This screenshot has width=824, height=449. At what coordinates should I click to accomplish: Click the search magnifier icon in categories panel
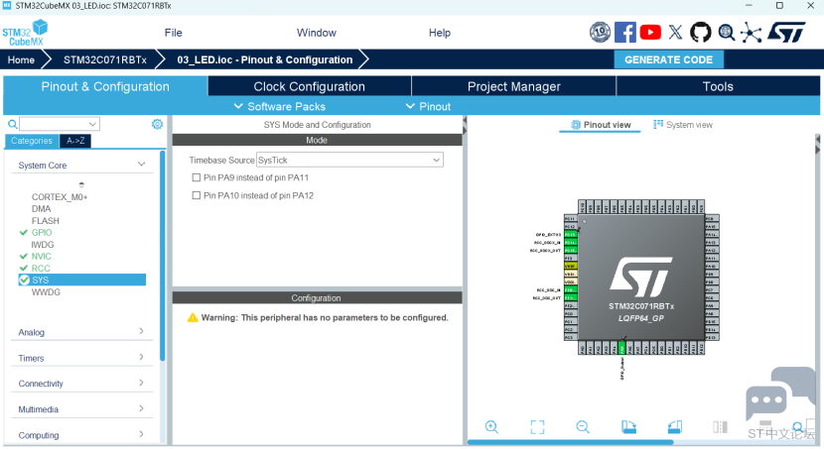pyautogui.click(x=12, y=124)
